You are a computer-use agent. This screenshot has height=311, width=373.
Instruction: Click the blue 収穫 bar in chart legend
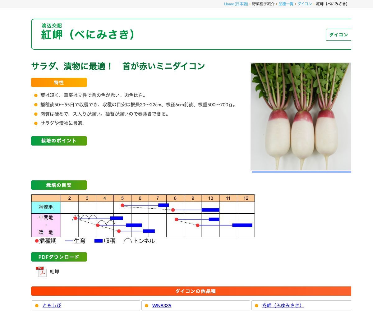[99, 241]
